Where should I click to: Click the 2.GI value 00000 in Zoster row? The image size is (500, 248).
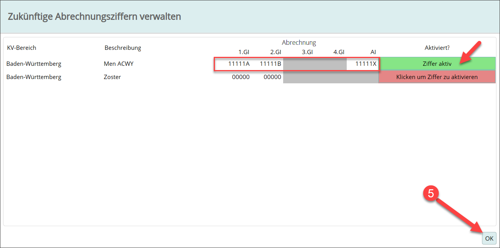(x=272, y=77)
